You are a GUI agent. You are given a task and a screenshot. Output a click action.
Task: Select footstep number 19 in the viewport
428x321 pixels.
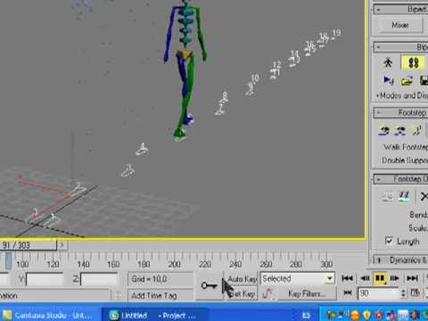[x=336, y=33]
